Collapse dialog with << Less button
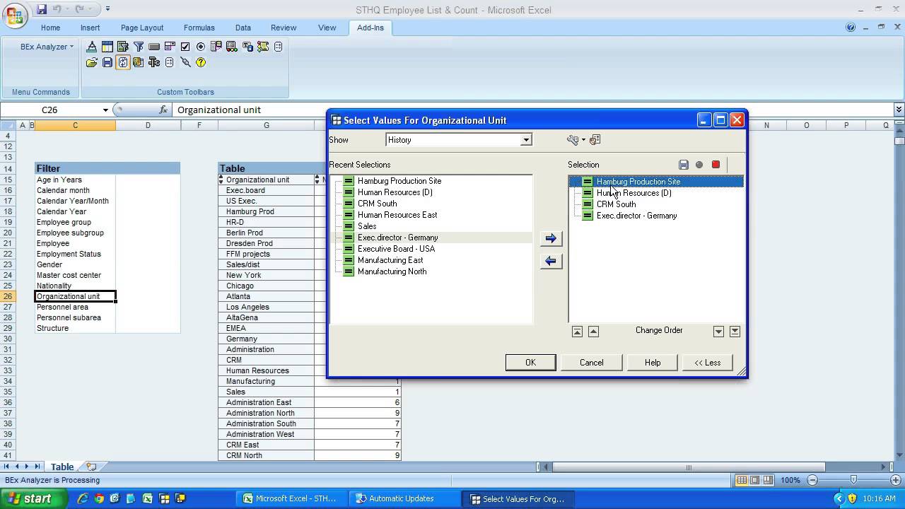Screen dimensions: 905x509 [707, 363]
